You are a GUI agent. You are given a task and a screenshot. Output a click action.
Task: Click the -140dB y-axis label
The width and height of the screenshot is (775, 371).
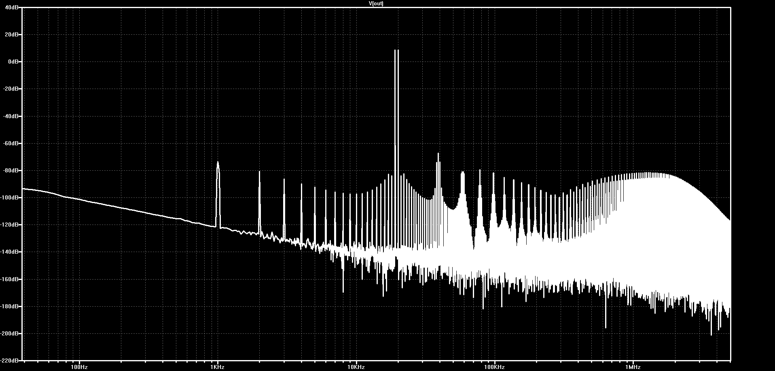[x=10, y=252]
